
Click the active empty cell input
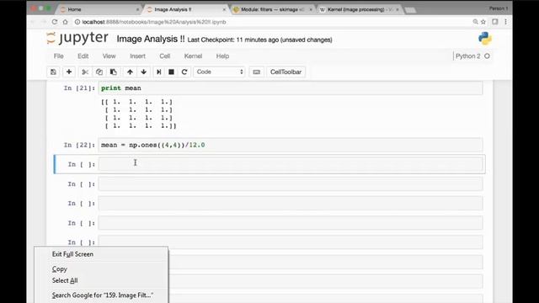(290, 164)
